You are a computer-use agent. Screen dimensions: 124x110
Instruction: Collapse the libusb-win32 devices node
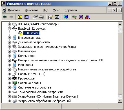coord(9,29)
